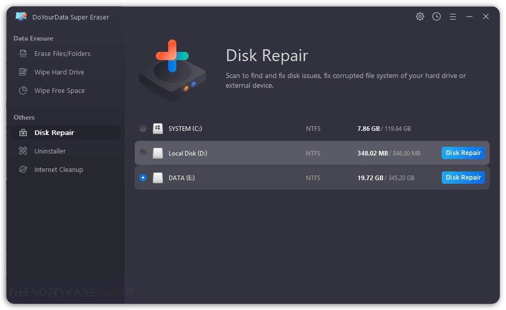Click the NTFS label in Local Disk (D:) row

(x=313, y=153)
